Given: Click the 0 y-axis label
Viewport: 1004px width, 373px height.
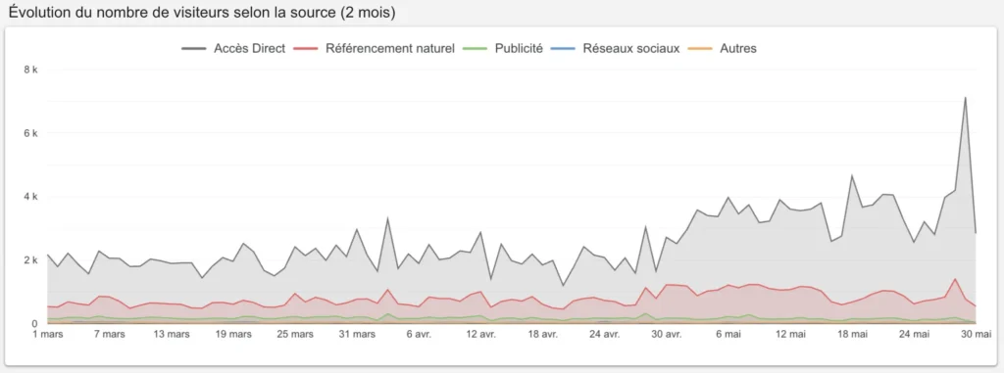Looking at the screenshot, I should coord(35,323).
